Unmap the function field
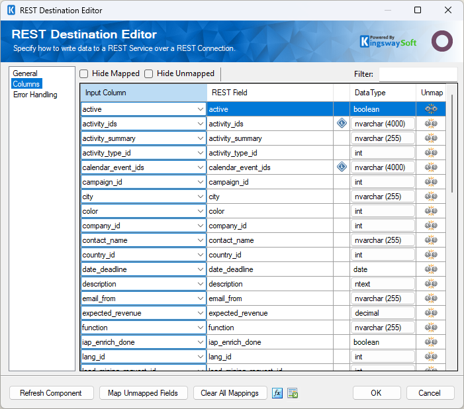This screenshot has height=409, width=464. point(431,328)
